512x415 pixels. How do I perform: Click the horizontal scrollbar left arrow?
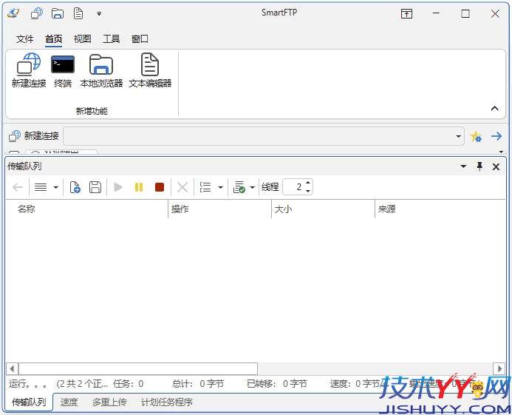pyautogui.click(x=12, y=369)
